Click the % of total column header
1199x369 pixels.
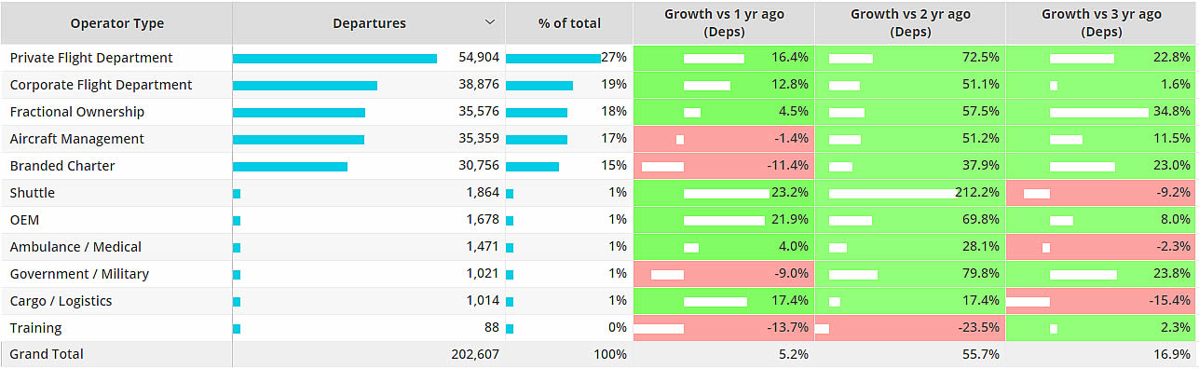pos(569,23)
